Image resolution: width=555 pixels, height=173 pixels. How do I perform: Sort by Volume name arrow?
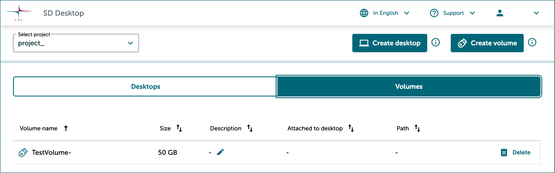point(66,128)
